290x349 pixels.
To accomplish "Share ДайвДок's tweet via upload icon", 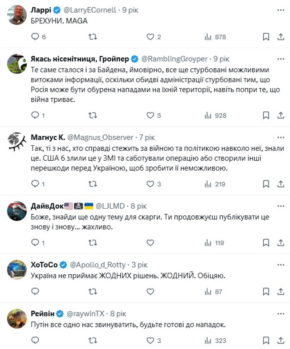I will 280,242.
